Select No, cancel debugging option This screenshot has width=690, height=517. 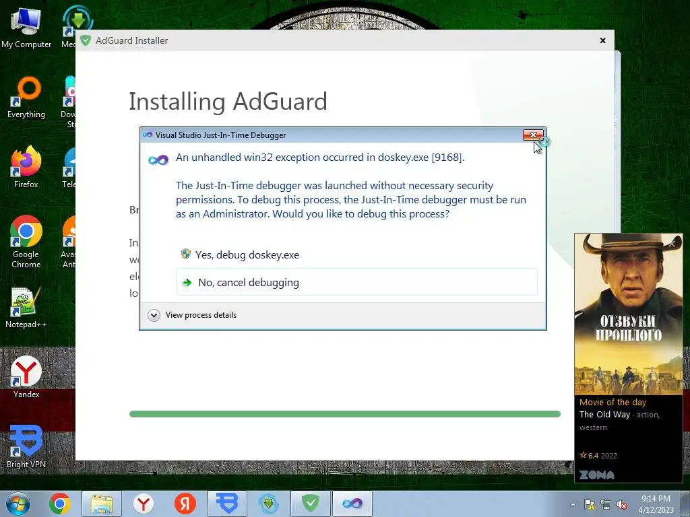pyautogui.click(x=356, y=282)
